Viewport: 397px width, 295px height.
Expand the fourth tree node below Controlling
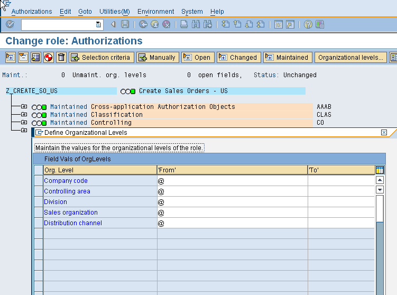[24, 130]
